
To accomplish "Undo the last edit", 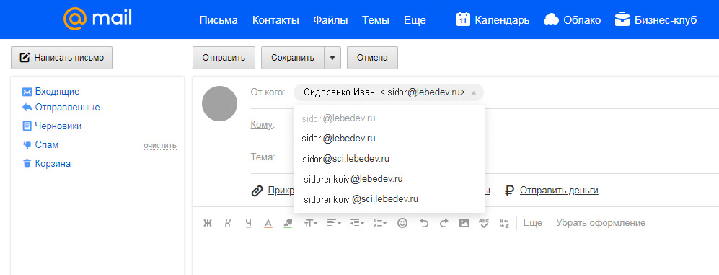I will (424, 223).
